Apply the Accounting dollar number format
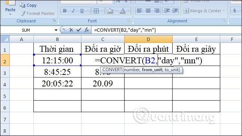 234,11
